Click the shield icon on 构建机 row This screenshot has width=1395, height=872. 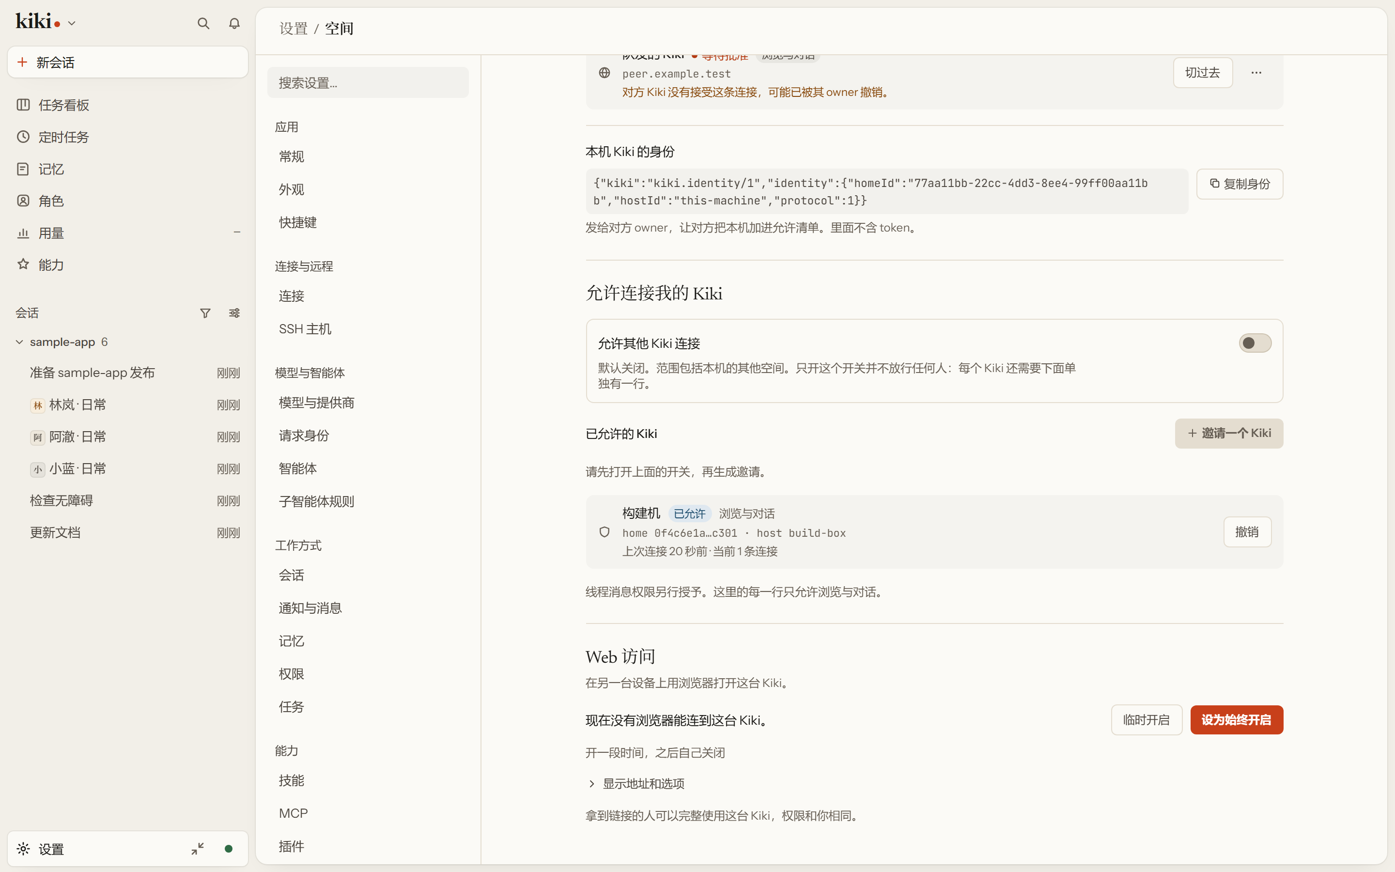[604, 532]
